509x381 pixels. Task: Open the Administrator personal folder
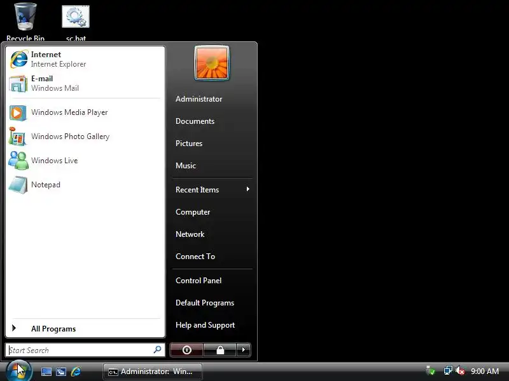click(199, 99)
